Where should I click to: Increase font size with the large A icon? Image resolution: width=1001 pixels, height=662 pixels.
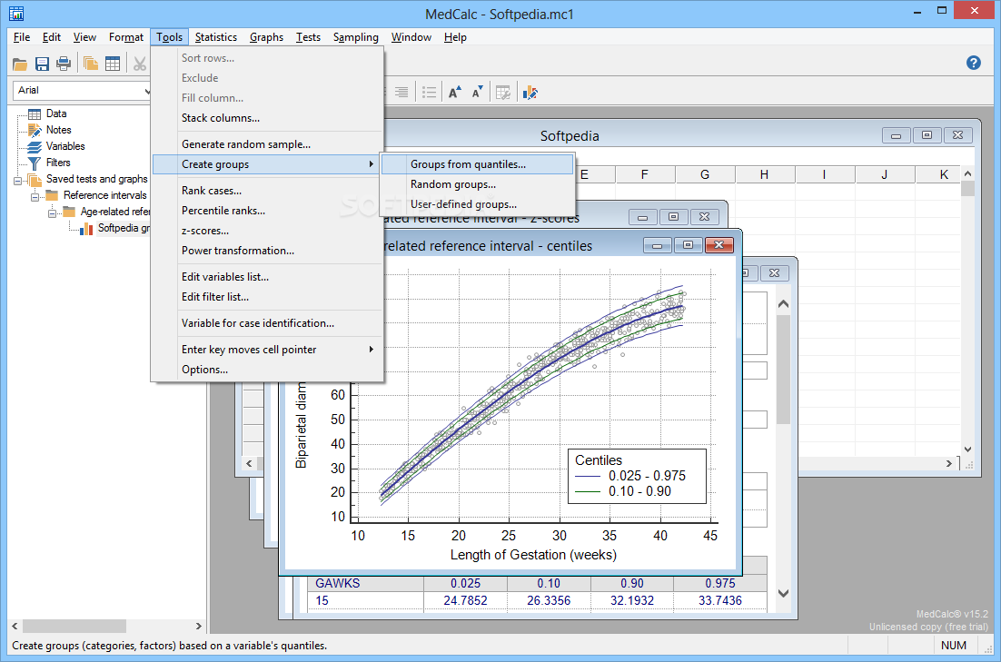click(x=454, y=93)
